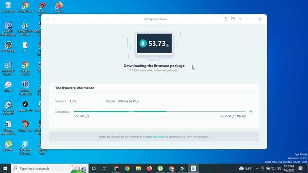Open the user account icon in title bar

226,19
